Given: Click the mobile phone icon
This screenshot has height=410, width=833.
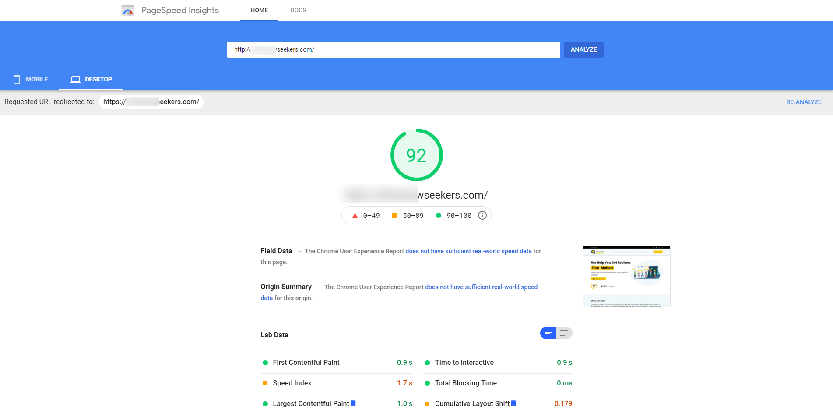Looking at the screenshot, I should pyautogui.click(x=17, y=79).
